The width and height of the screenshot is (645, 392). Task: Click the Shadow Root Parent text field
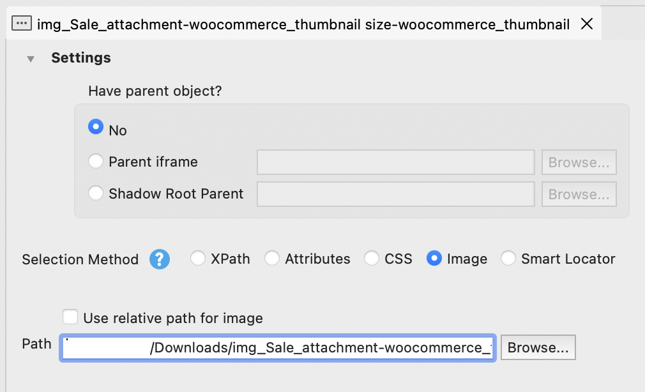coord(395,193)
